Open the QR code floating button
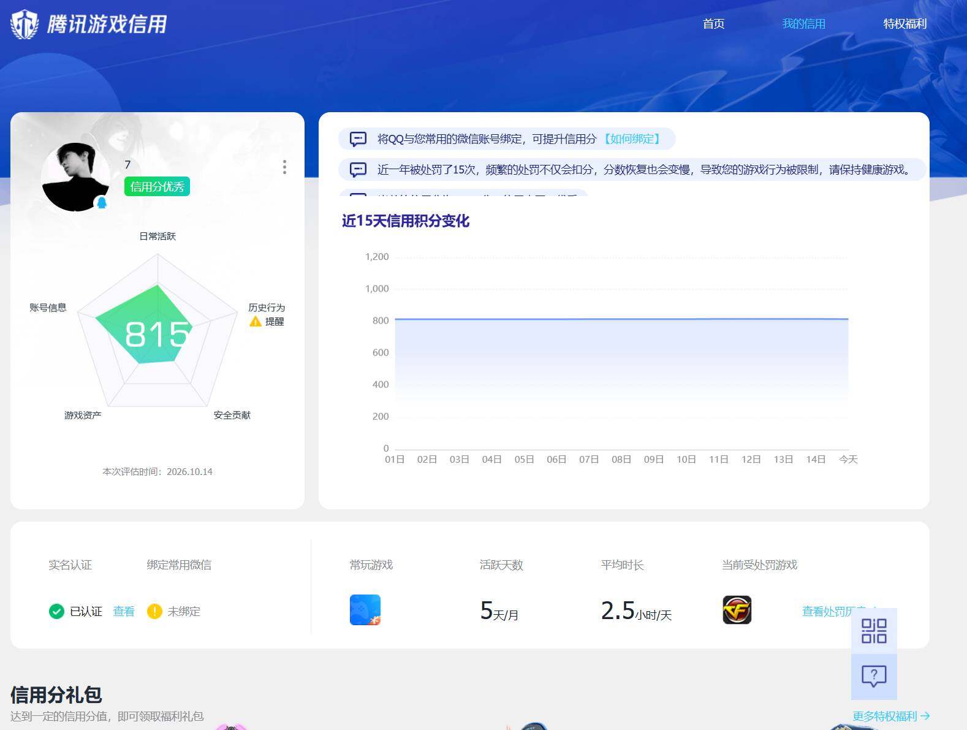Screen dimensions: 967x730 coord(874,631)
